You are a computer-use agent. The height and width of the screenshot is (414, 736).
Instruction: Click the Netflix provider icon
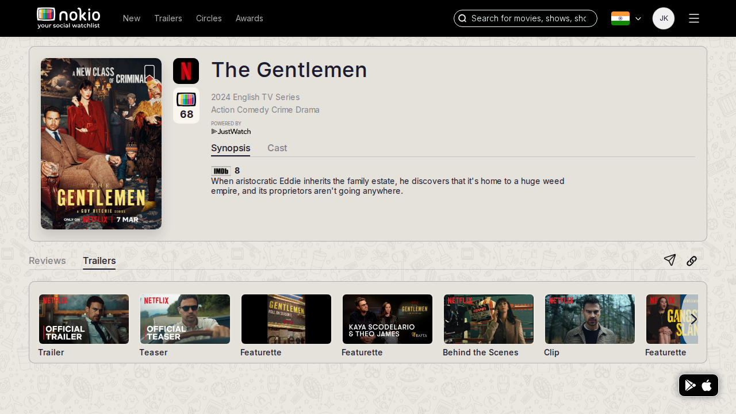(186, 71)
